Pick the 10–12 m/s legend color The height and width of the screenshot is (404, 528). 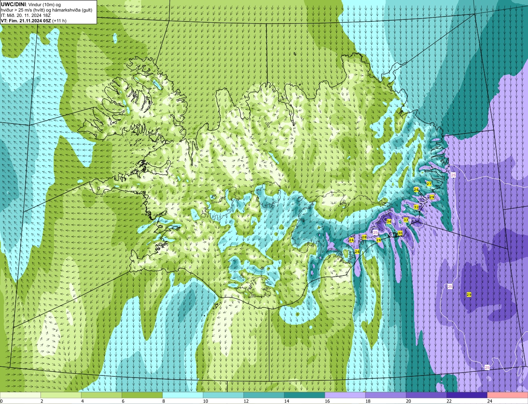[223, 395]
